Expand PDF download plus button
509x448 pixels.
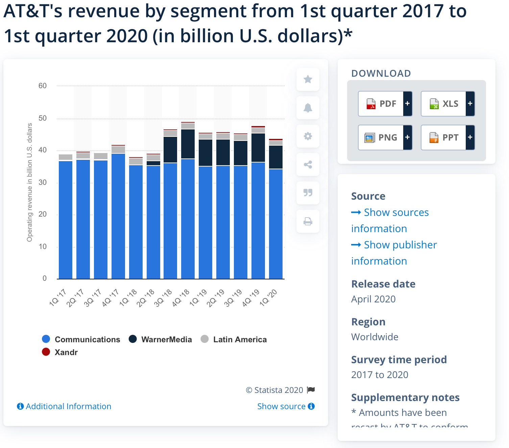tap(408, 104)
